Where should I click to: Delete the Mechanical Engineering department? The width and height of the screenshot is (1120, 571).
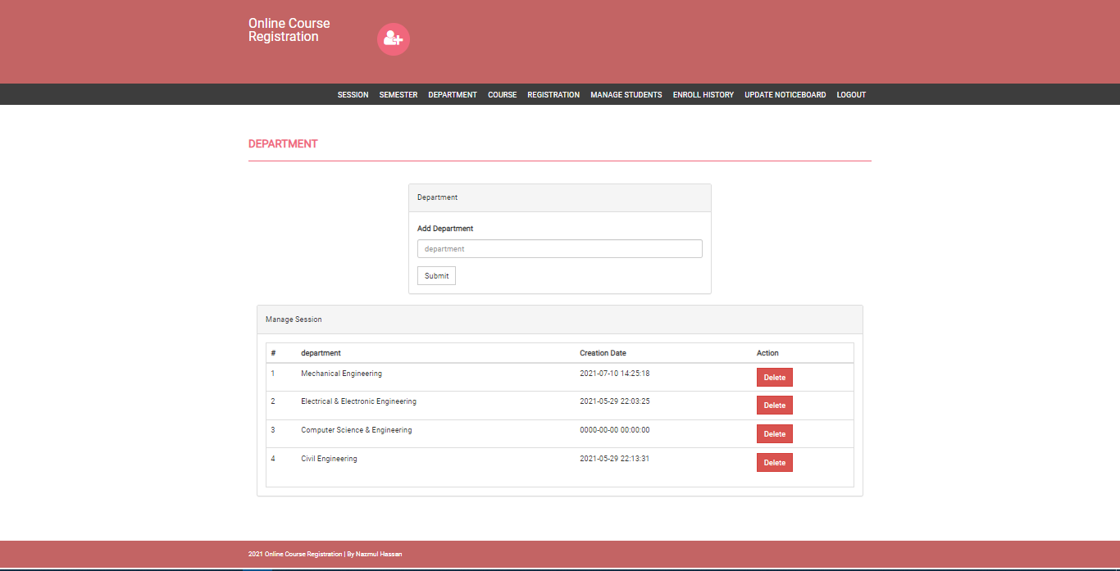click(x=775, y=378)
